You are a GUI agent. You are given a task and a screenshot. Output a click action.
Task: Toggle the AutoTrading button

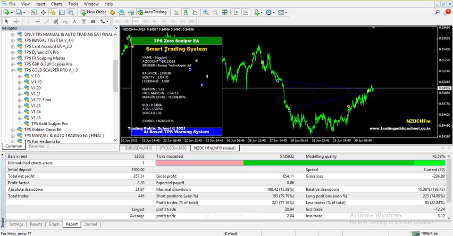coord(152,12)
